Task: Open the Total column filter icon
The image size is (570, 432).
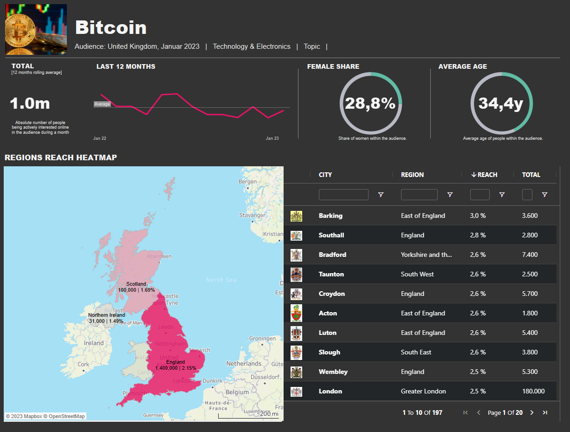Action: (x=544, y=195)
